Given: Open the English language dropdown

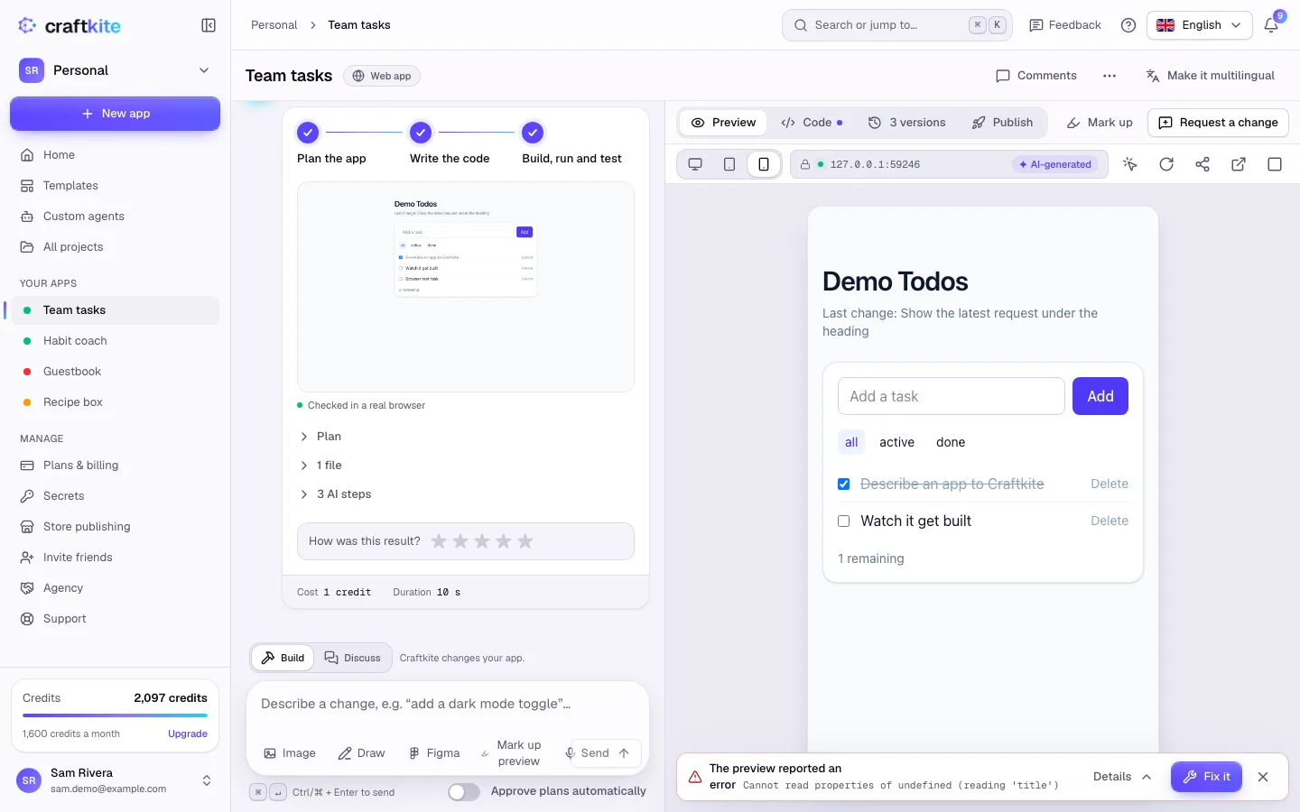Looking at the screenshot, I should [x=1199, y=25].
